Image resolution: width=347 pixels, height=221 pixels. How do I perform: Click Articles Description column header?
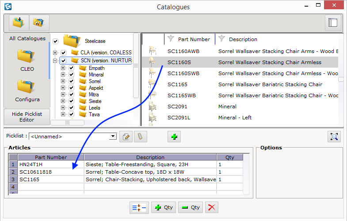coord(150,157)
